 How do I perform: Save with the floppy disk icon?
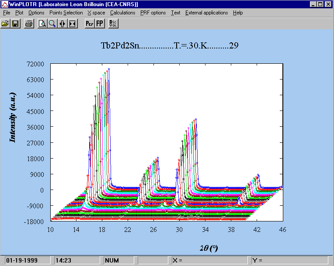[x=15, y=24]
